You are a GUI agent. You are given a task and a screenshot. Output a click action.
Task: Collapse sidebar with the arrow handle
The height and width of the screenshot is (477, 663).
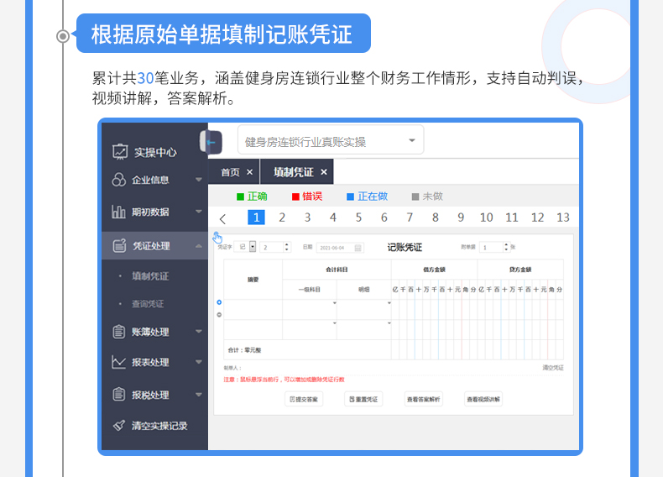211,142
